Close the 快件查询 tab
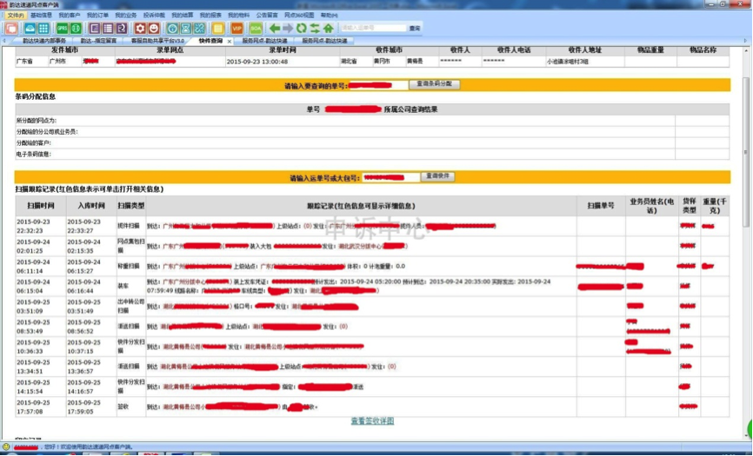 pos(230,41)
